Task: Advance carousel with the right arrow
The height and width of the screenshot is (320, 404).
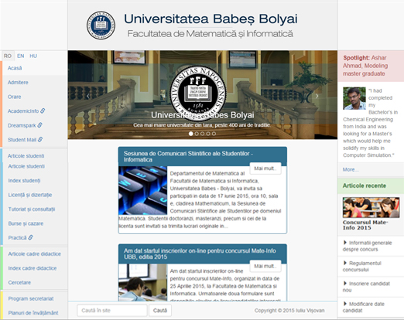Action: pos(317,96)
